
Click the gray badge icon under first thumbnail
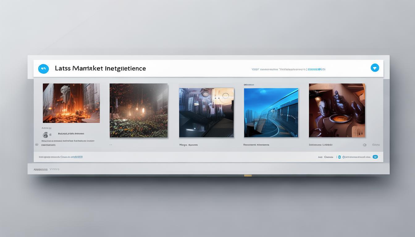click(45, 135)
